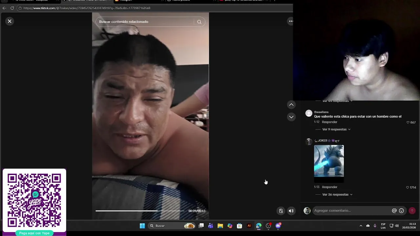The width and height of the screenshot is (420, 236).
Task: Post comment with the red arrow button
Action: [x=412, y=211]
